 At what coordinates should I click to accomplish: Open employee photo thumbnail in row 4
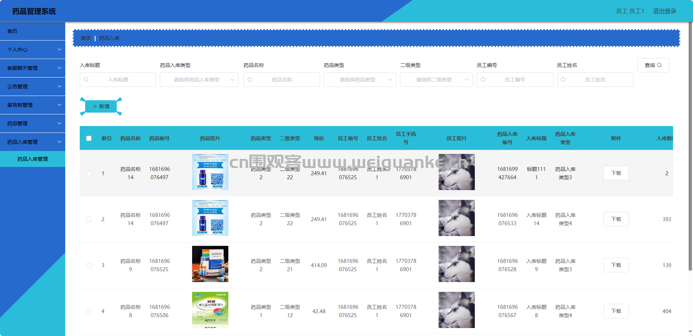click(x=457, y=310)
